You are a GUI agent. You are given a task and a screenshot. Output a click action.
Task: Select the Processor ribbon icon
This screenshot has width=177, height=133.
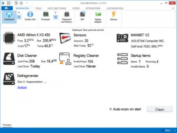[46, 16]
